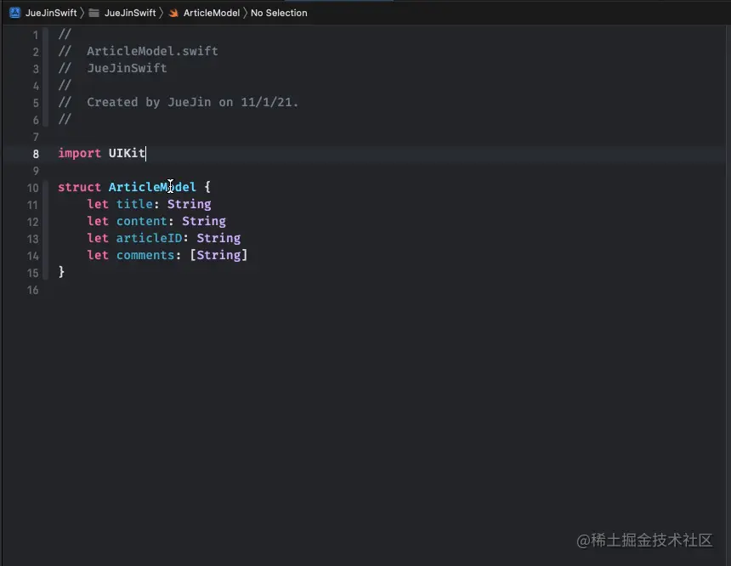Click the ArticleModel struct name in code
The height and width of the screenshot is (566, 731).
coord(152,187)
